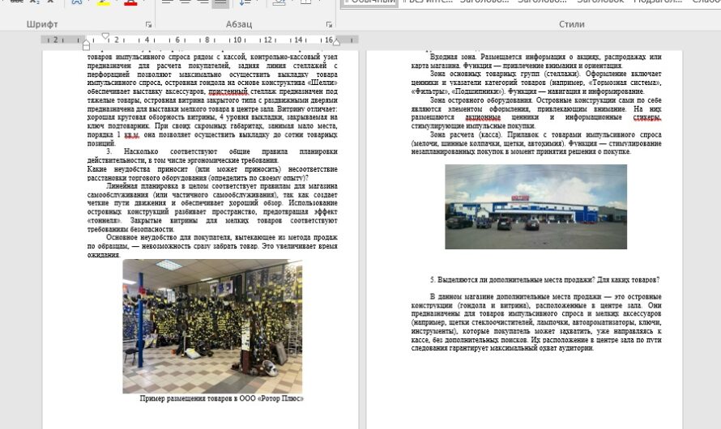This screenshot has width=721, height=429.
Task: Click the text «Зона островного оборудования.»
Action: point(481,100)
